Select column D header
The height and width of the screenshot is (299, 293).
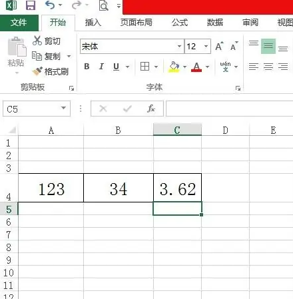[225, 131]
